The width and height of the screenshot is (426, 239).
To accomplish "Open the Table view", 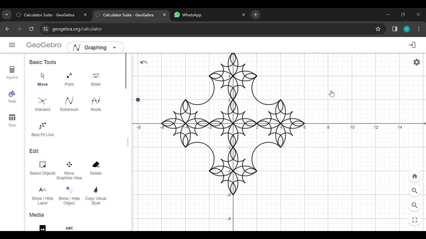I will click(x=12, y=120).
